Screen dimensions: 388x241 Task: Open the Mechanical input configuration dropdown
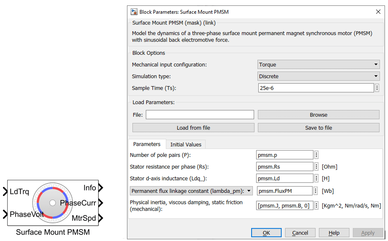pos(318,65)
